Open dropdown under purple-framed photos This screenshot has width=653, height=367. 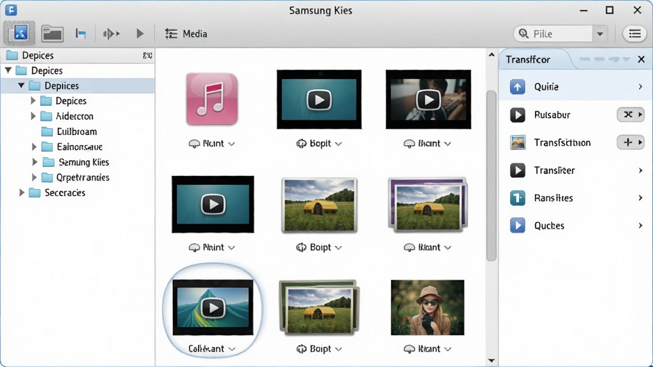447,248
